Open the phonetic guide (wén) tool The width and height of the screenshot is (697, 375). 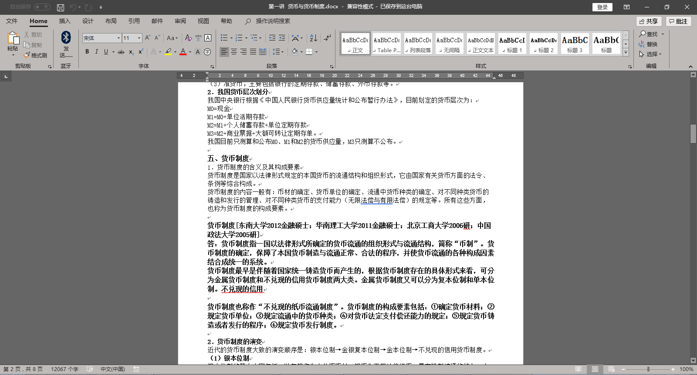(198, 38)
